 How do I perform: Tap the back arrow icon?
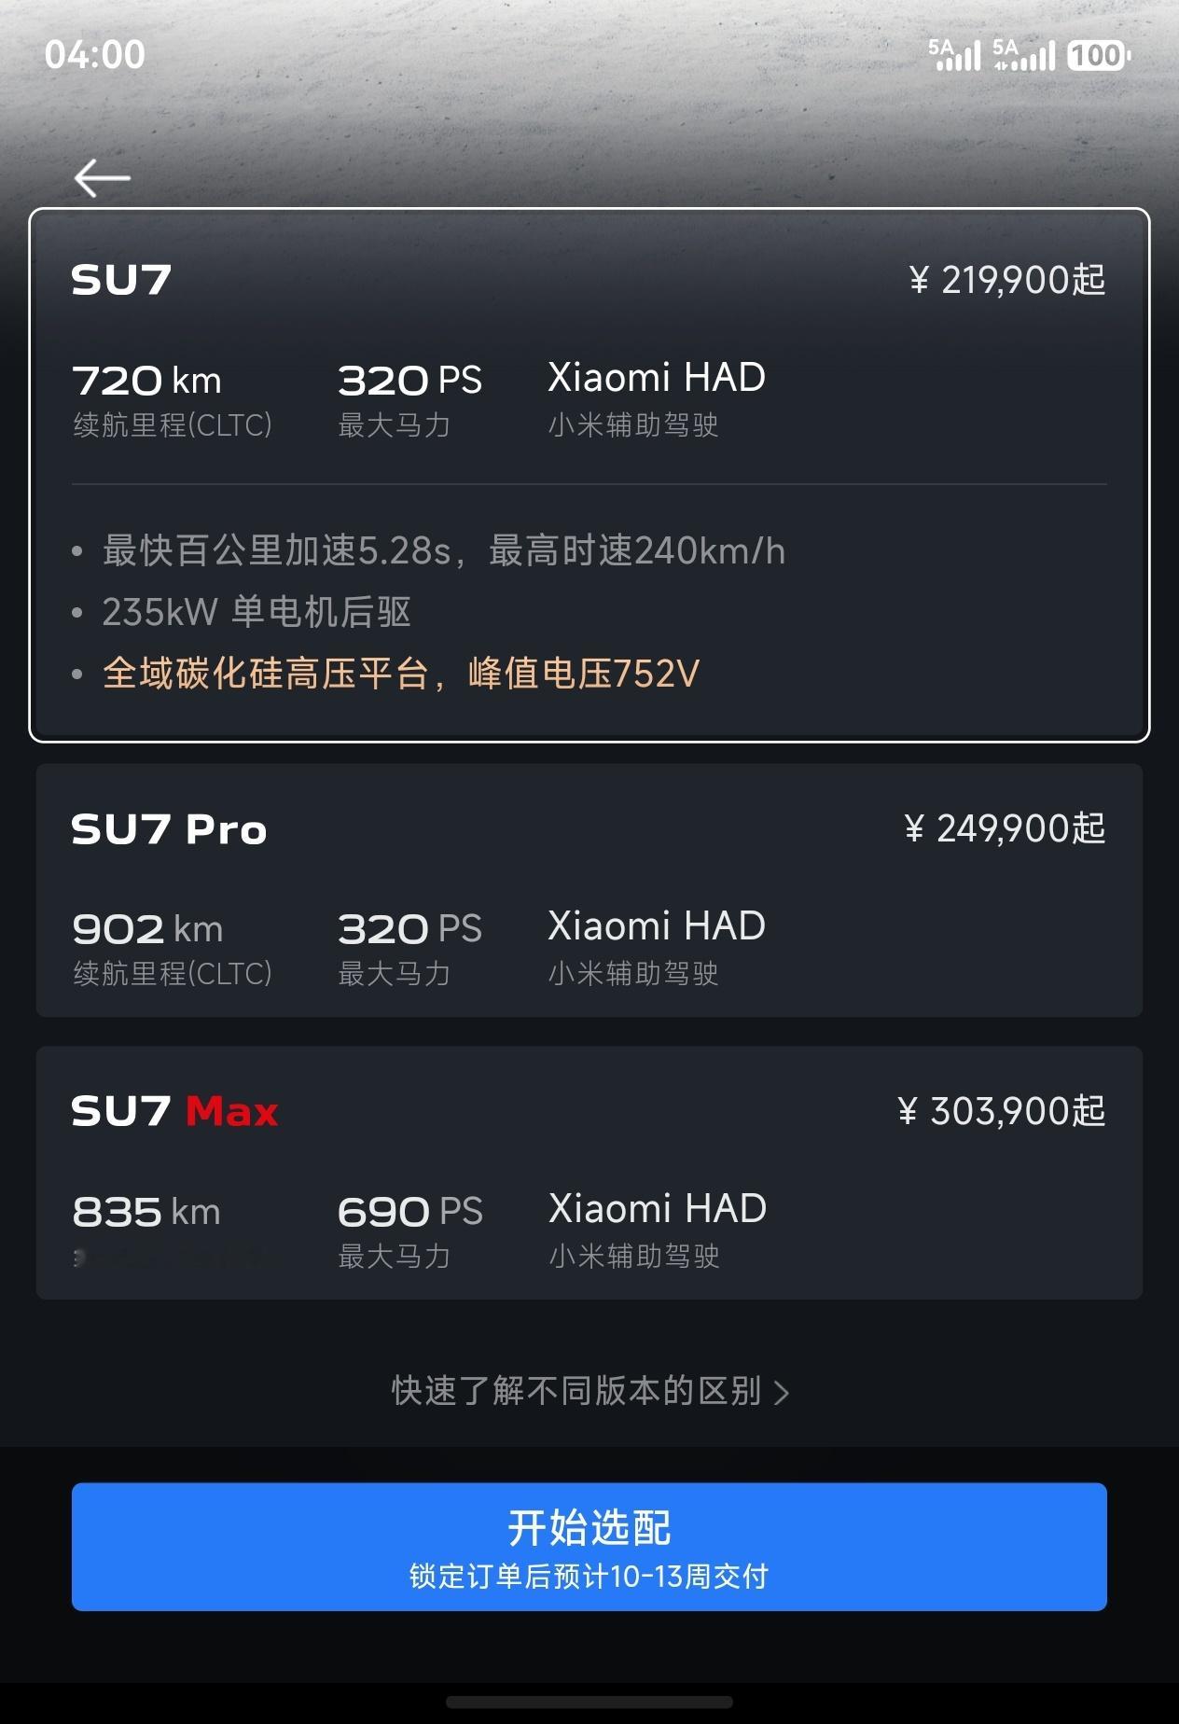tap(102, 177)
